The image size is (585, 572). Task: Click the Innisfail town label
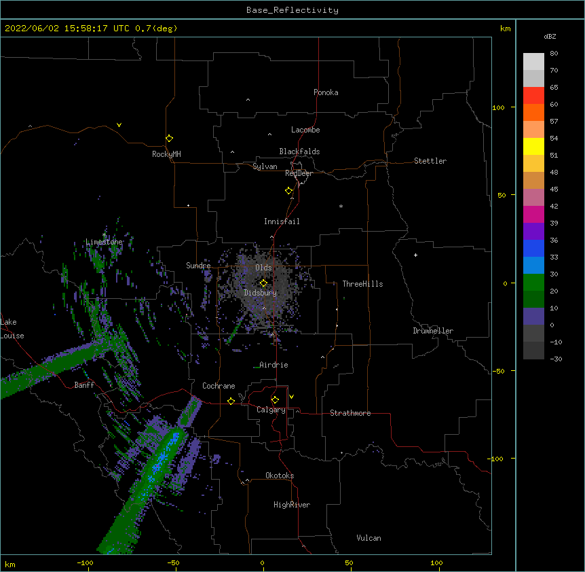(282, 221)
